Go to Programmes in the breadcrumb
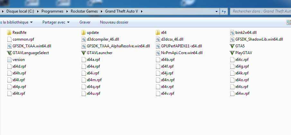Image resolution: width=291 pixels, height=135 pixels. [52, 11]
